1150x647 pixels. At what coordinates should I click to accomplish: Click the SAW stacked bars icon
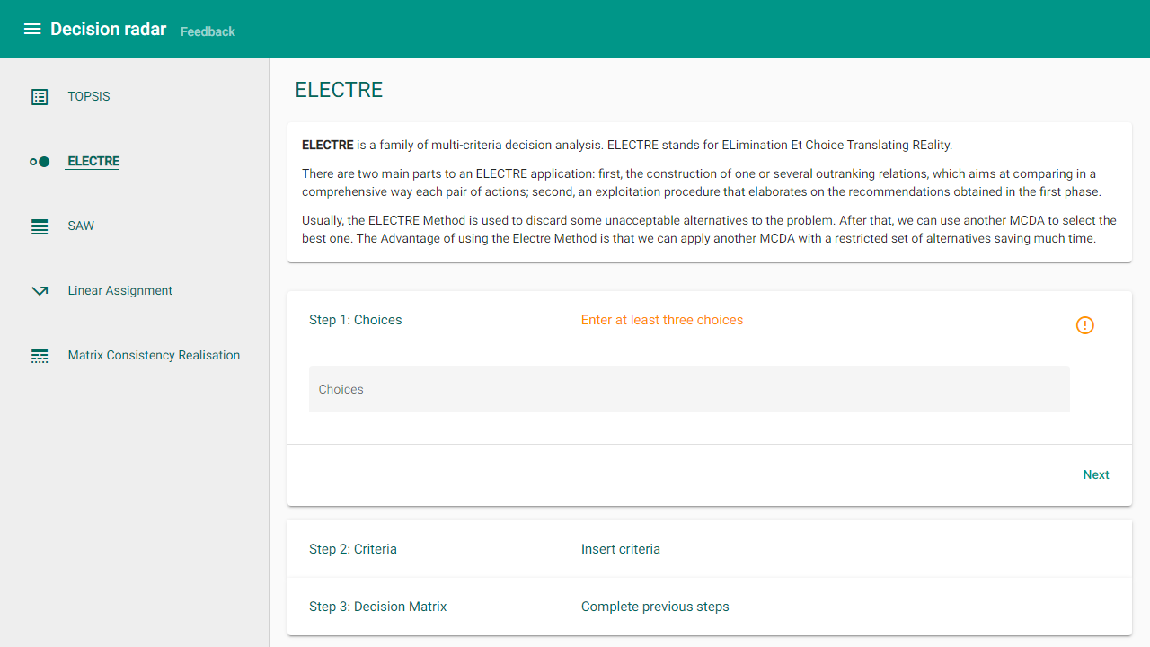pos(40,226)
